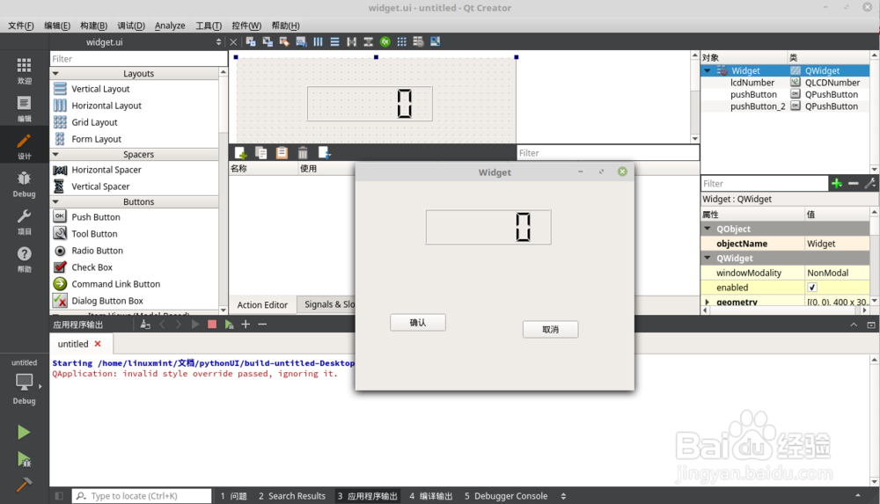880x504 pixels.
Task: Click Lay Out in a Grid icon
Action: 402,41
